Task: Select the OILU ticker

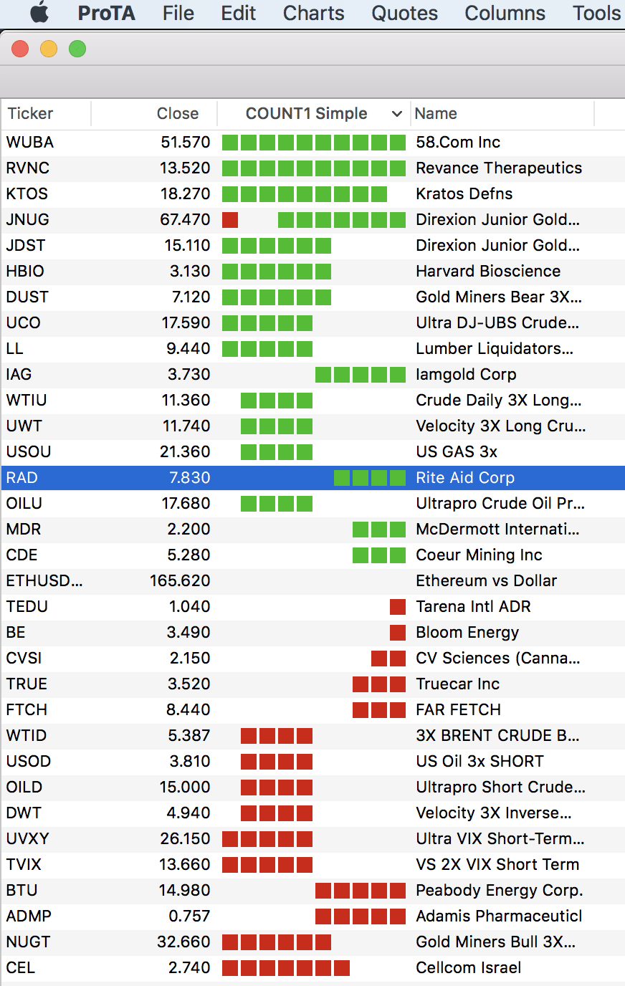Action: tap(24, 503)
